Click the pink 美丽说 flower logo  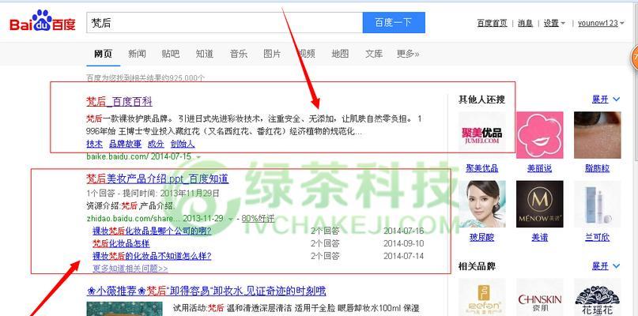click(539, 134)
